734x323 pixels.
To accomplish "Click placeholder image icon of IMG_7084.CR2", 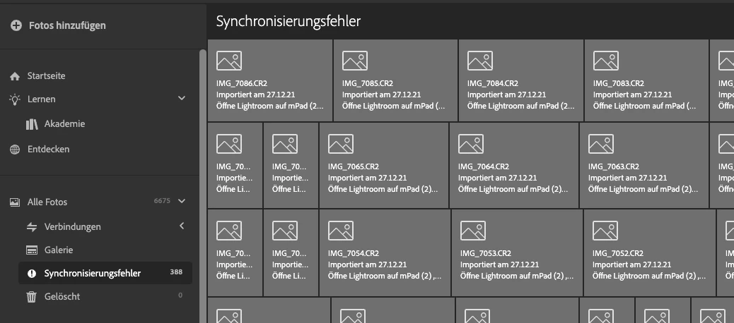I will [x=480, y=61].
